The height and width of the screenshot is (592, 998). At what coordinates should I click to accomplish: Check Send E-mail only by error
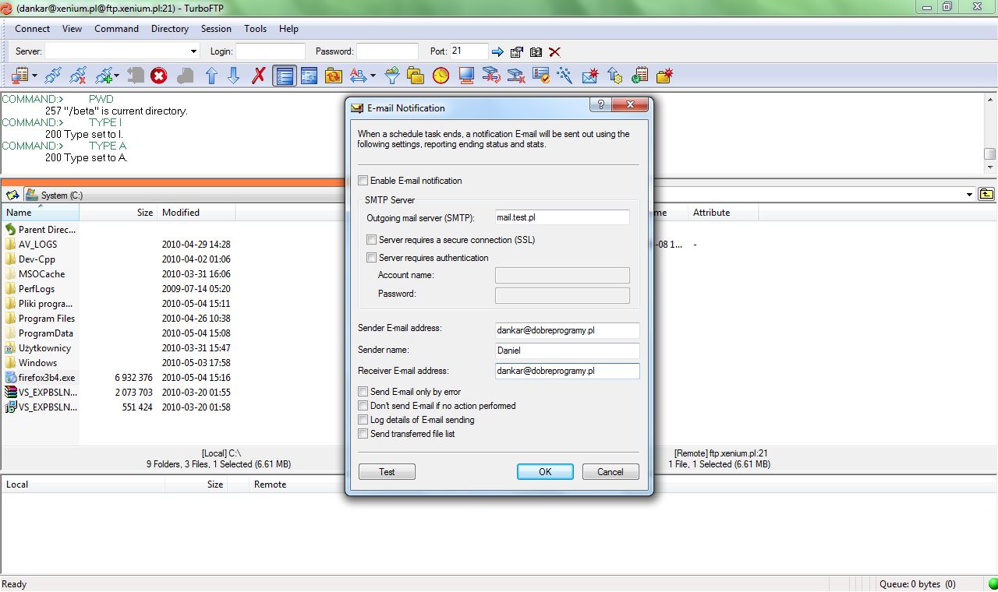363,392
